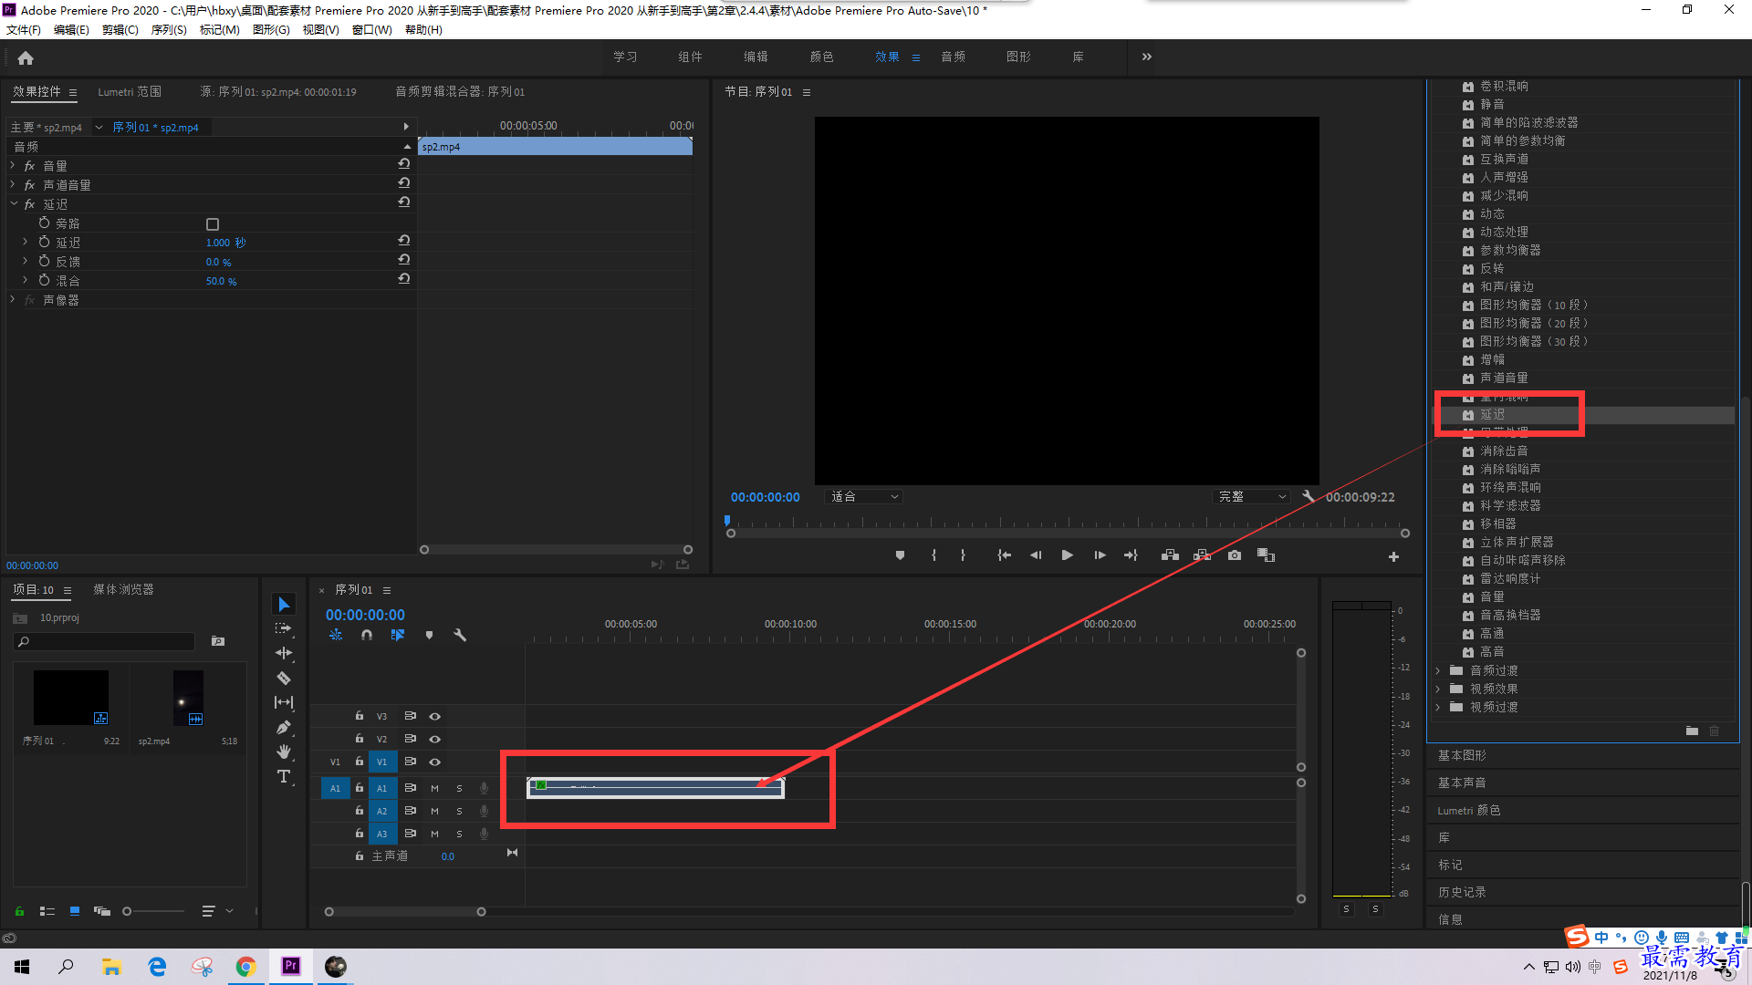Screen dimensions: 1752x985
Task: Open the 完整 playback resolution dropdown
Action: click(x=1252, y=496)
